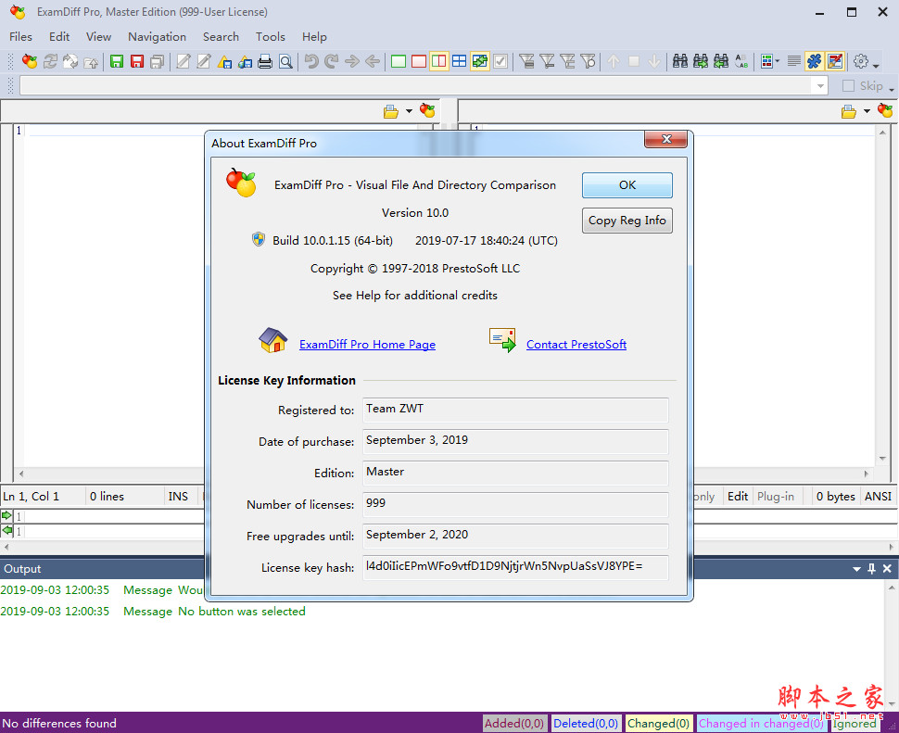
Task: Open the Files menu
Action: (20, 37)
